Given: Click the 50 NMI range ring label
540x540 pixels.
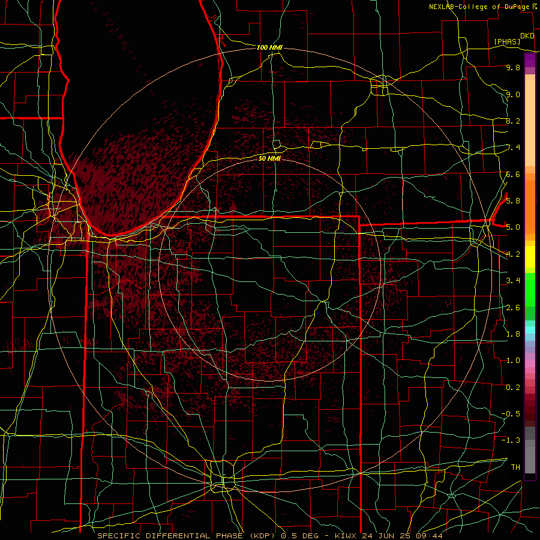Looking at the screenshot, I should 269,158.
